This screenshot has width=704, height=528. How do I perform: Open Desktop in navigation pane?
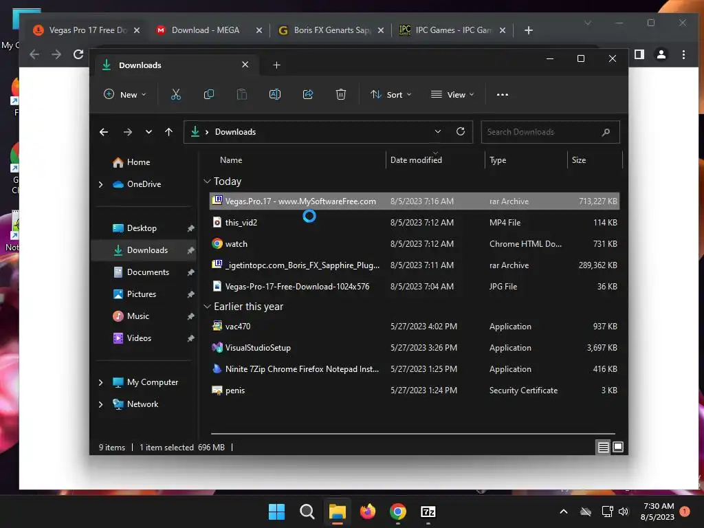135,228
